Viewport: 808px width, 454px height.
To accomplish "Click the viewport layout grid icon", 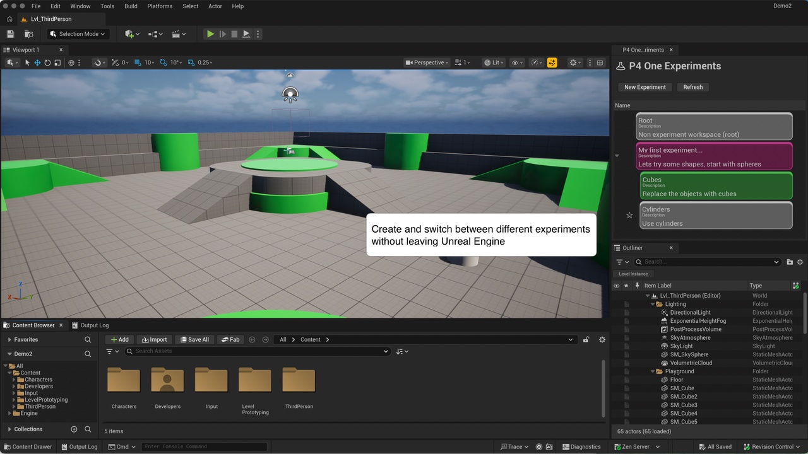I will [x=600, y=62].
